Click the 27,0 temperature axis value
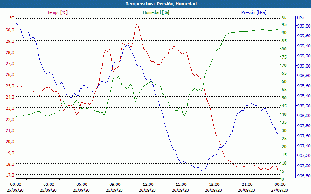The width and height of the screenshot is (311, 194). pos(9,63)
